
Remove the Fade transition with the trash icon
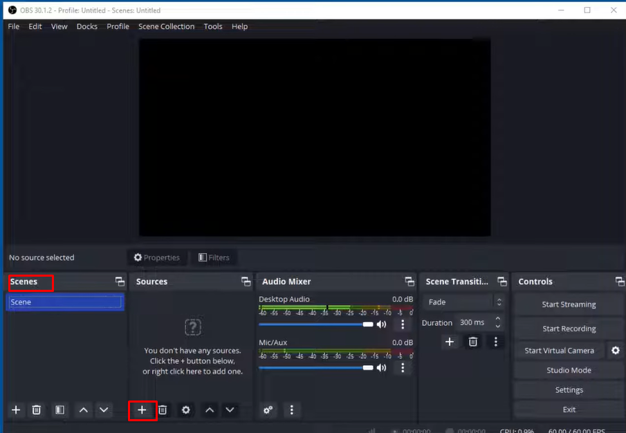473,341
